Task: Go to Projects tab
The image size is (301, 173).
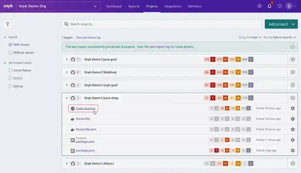Action: [x=152, y=6]
